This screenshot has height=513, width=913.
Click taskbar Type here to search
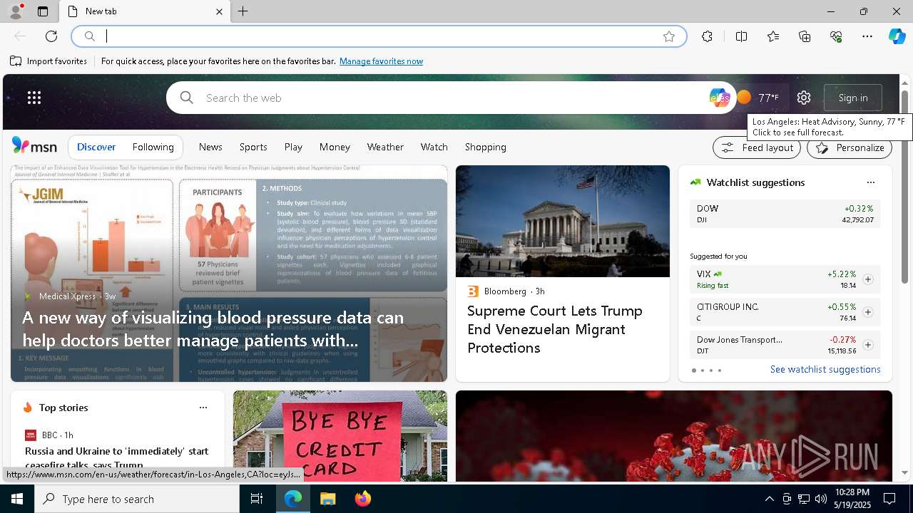[x=137, y=499]
